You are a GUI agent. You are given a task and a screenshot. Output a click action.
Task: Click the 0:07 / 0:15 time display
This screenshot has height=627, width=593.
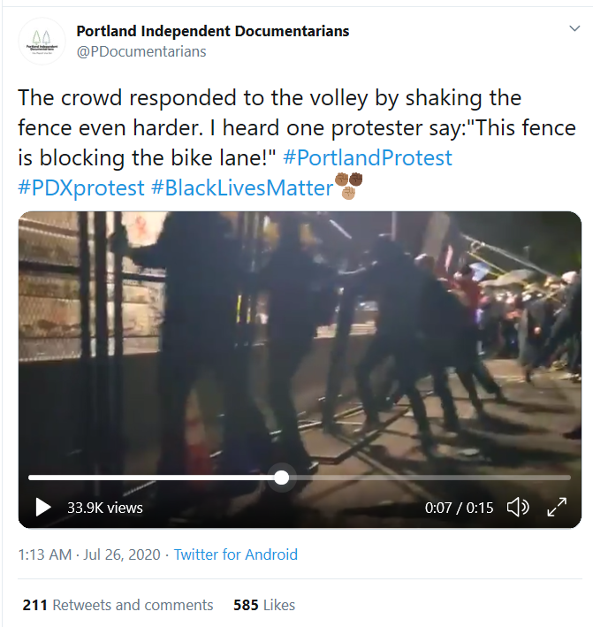point(459,508)
